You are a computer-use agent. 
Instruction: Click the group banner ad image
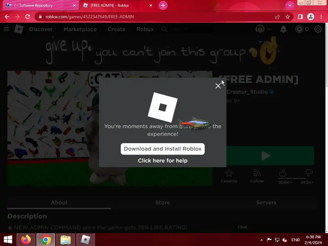click(162, 52)
